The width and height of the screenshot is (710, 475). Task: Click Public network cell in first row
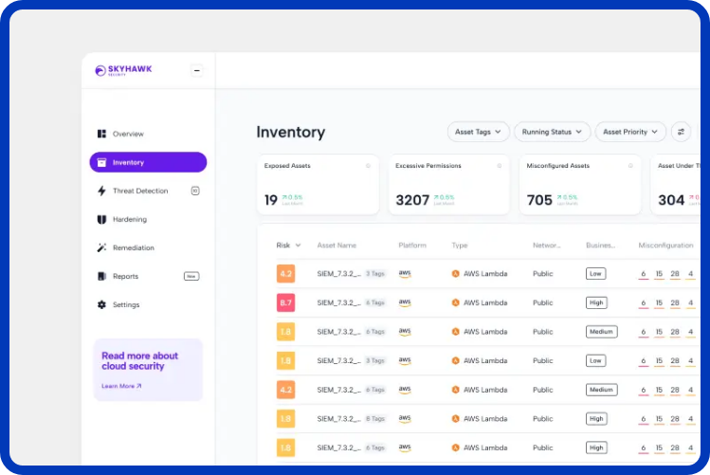coord(543,274)
